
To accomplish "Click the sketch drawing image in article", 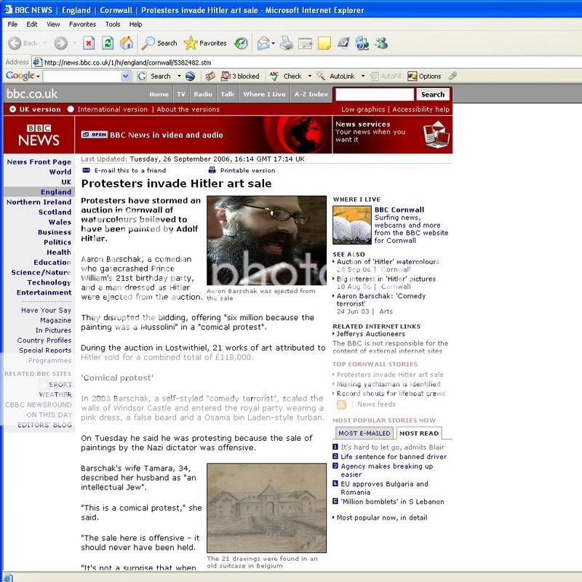I will [266, 508].
